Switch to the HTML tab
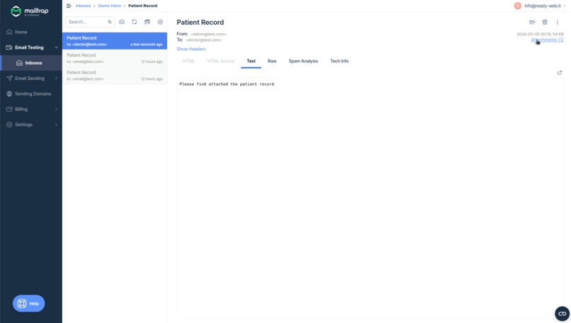Screen dimensions: 571x323 click(188, 61)
